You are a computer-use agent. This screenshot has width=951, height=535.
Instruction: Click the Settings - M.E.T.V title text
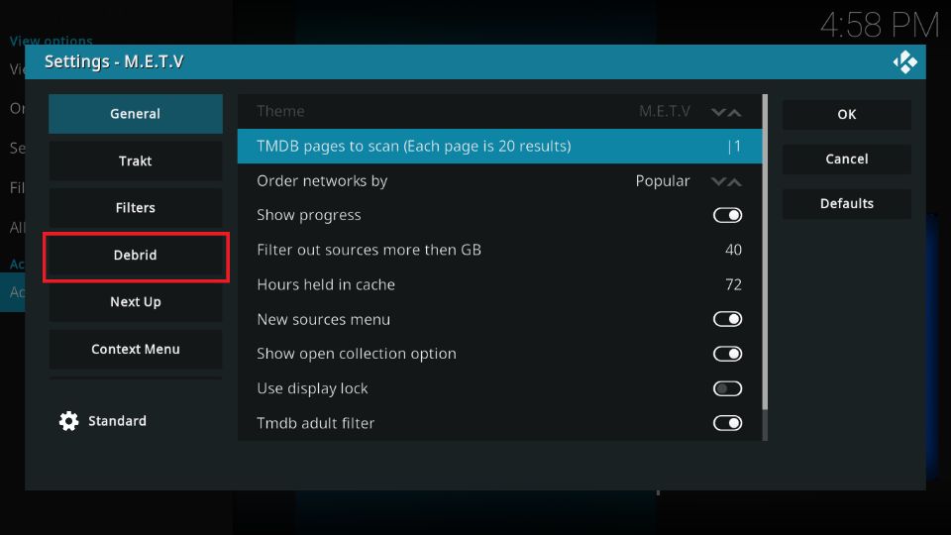[114, 61]
